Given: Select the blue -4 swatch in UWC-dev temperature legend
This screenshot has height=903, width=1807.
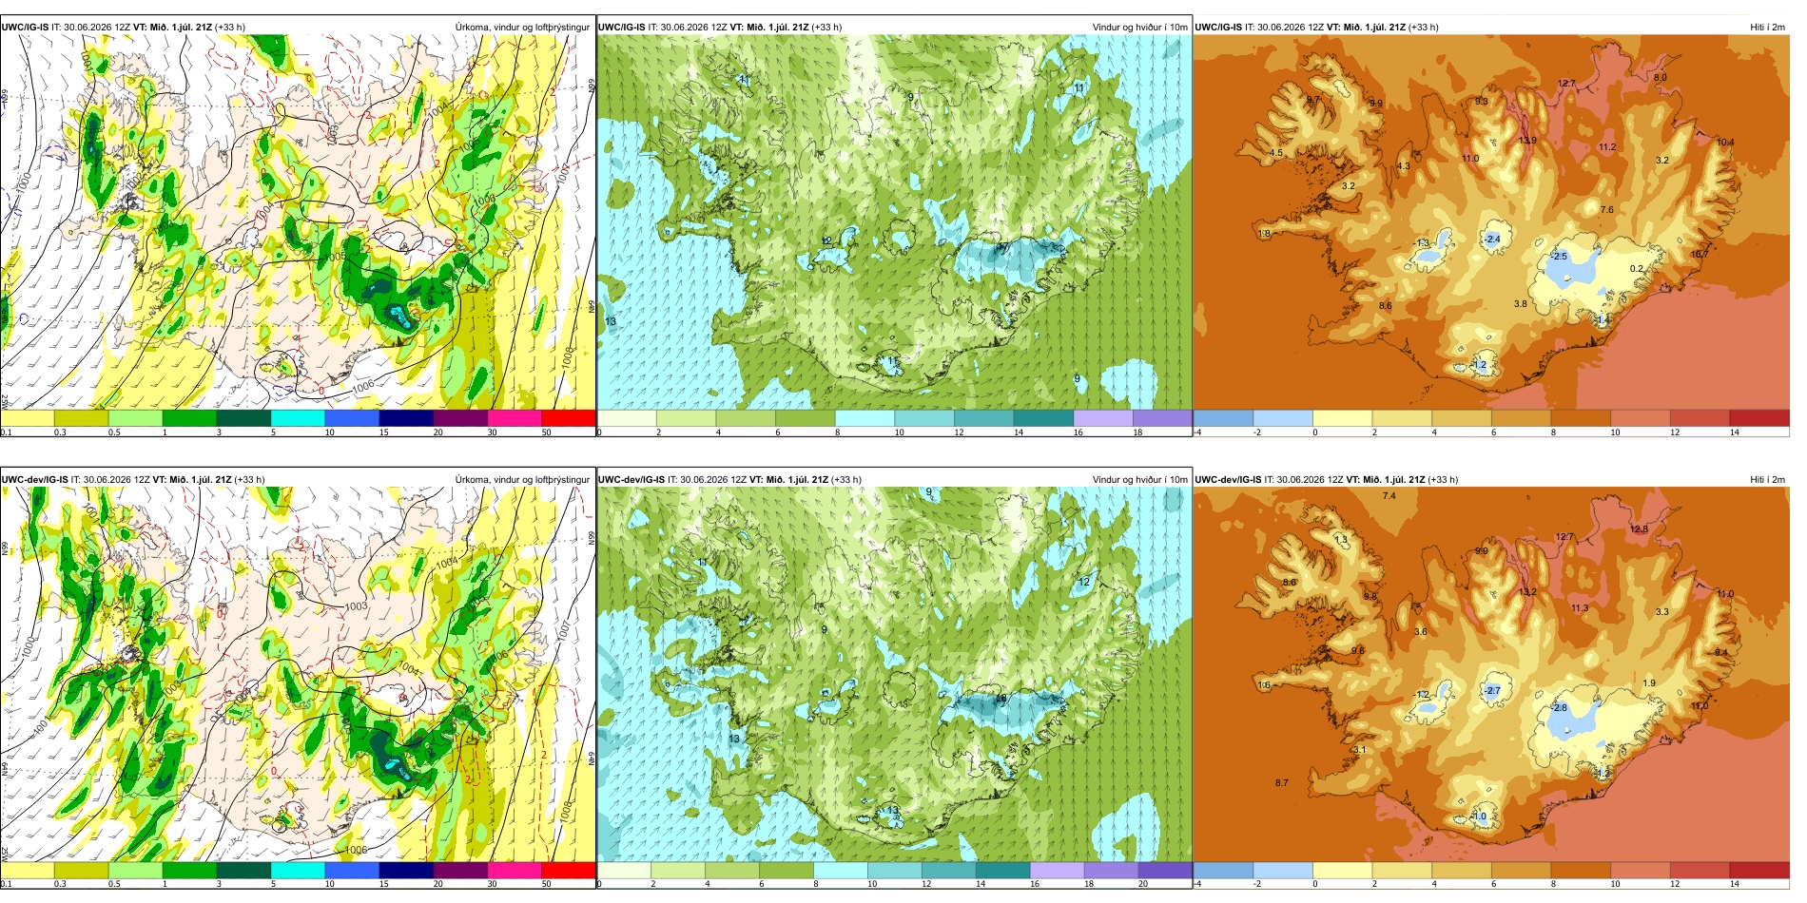Looking at the screenshot, I should coord(1223,870).
